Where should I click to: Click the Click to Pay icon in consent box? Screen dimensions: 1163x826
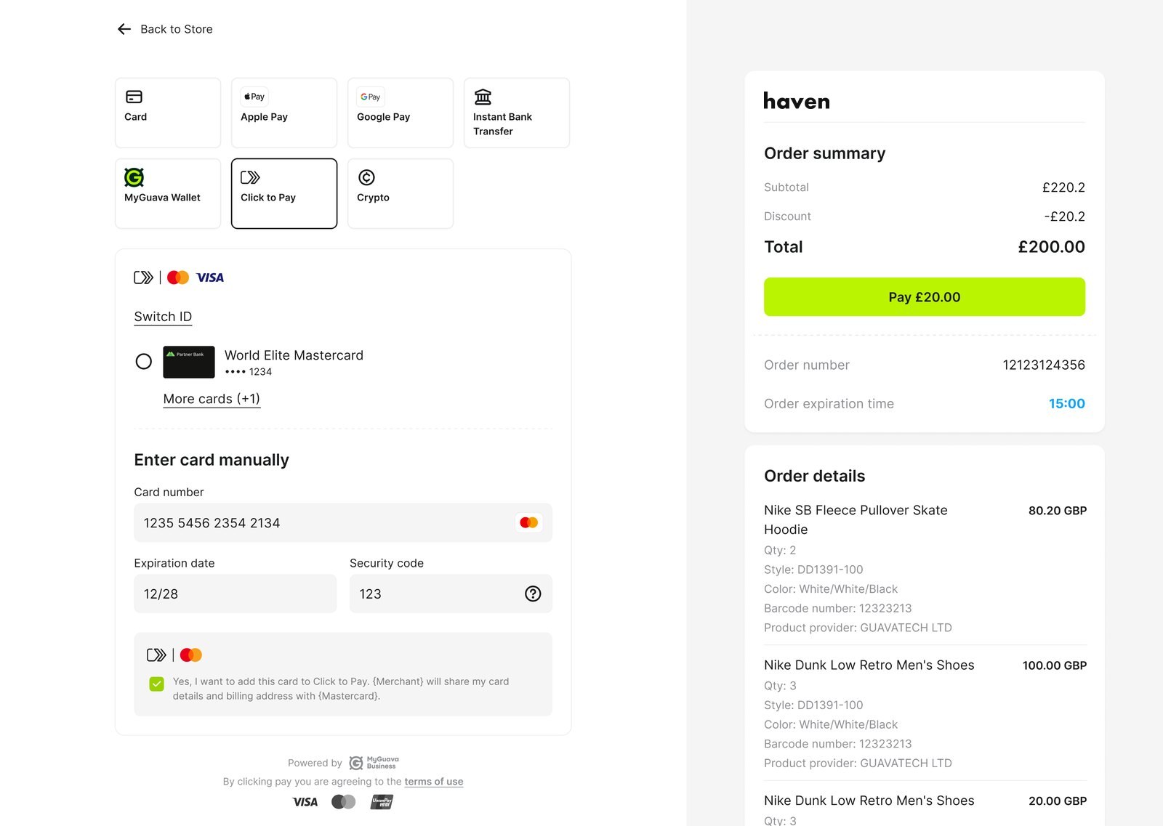156,655
